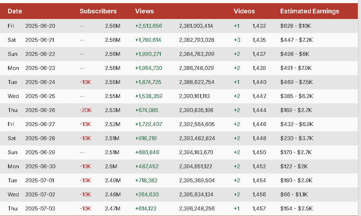
Task: Click earnings estimate $385 - $6.2K
Action: (297, 96)
